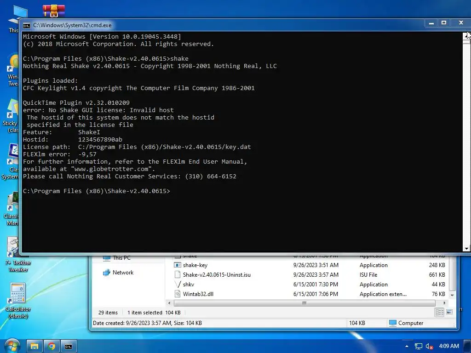Screen dimensions: 471x353
Task: Click the muted volume tray icon
Action: click(x=429, y=346)
